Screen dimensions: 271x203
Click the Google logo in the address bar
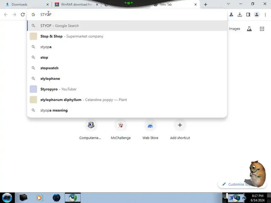click(x=33, y=15)
